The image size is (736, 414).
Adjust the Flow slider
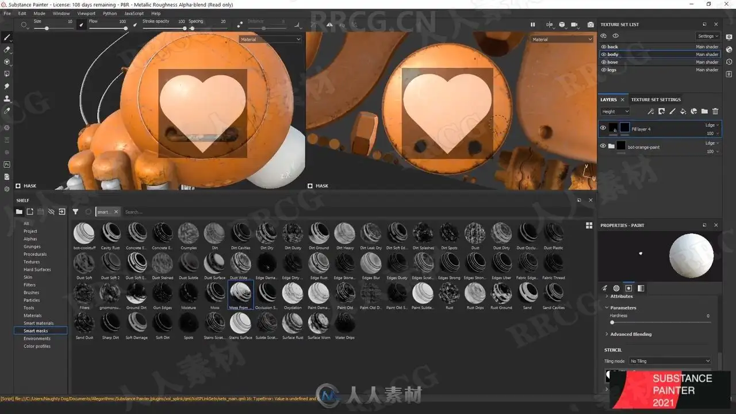click(108, 28)
